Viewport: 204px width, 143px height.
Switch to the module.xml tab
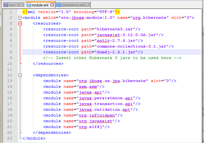pyautogui.click(x=40, y=5)
